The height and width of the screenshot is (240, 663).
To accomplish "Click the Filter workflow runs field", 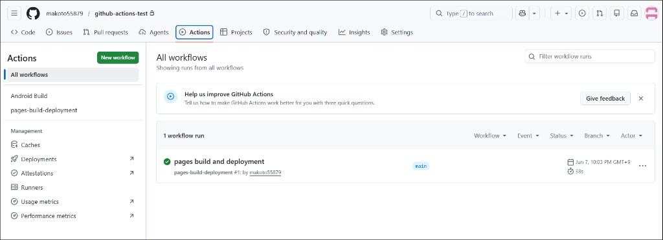I will 590,56.
